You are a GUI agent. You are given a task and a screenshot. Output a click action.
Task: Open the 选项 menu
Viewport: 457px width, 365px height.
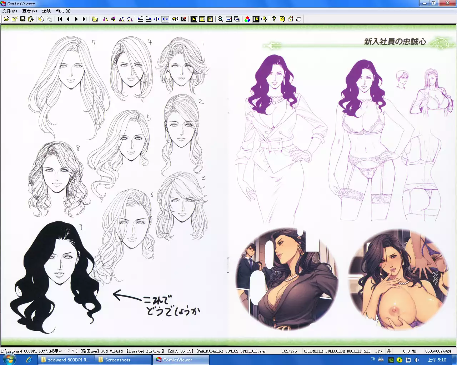tap(46, 11)
